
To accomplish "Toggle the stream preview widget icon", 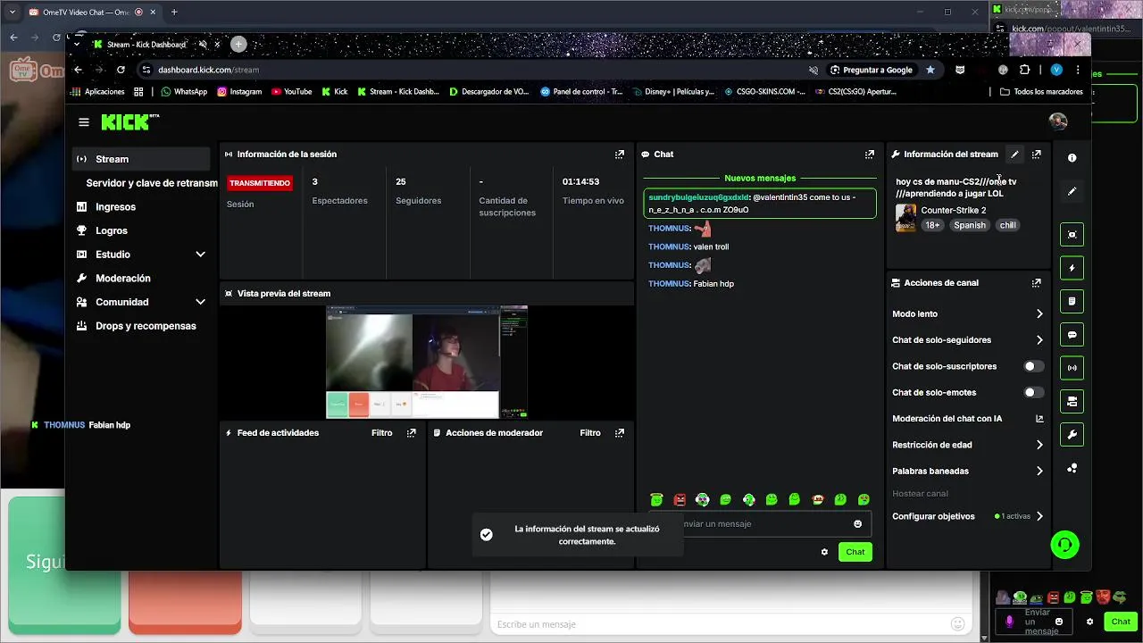I will pos(1072,235).
